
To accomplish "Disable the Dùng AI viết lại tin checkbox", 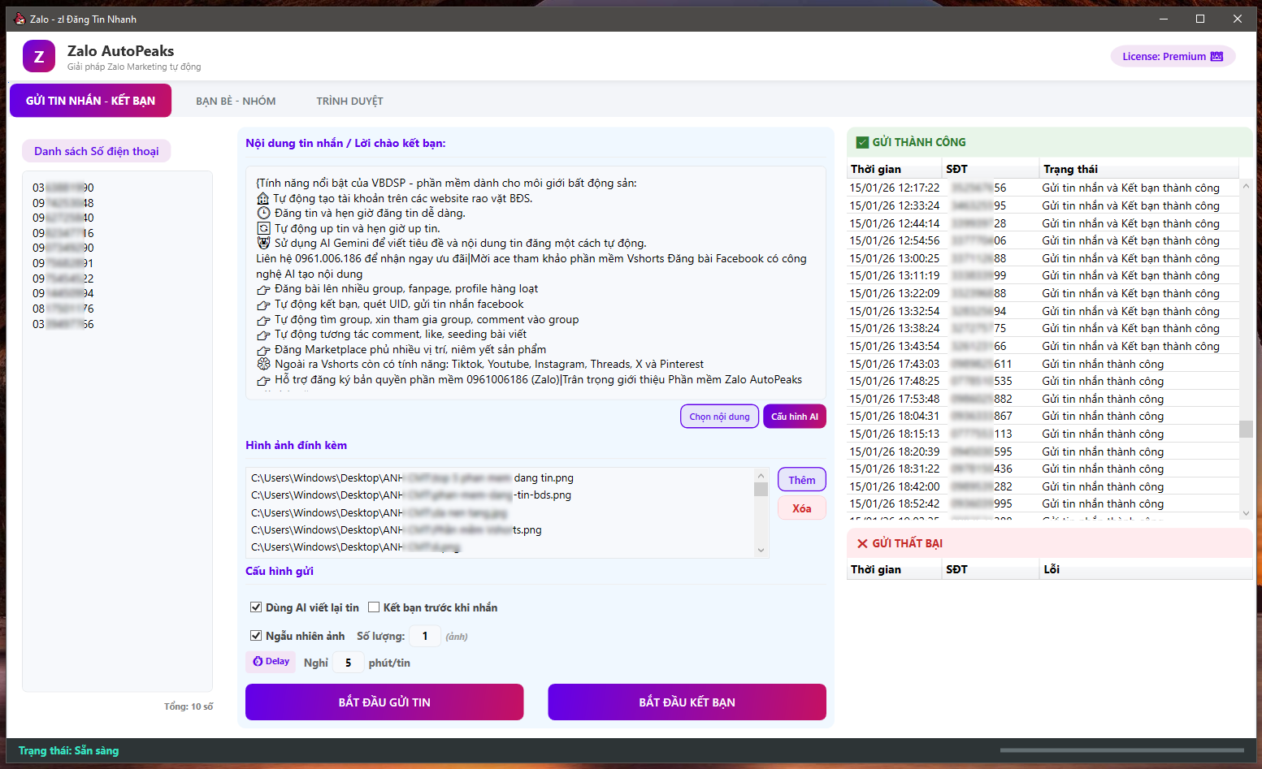I will 256,607.
